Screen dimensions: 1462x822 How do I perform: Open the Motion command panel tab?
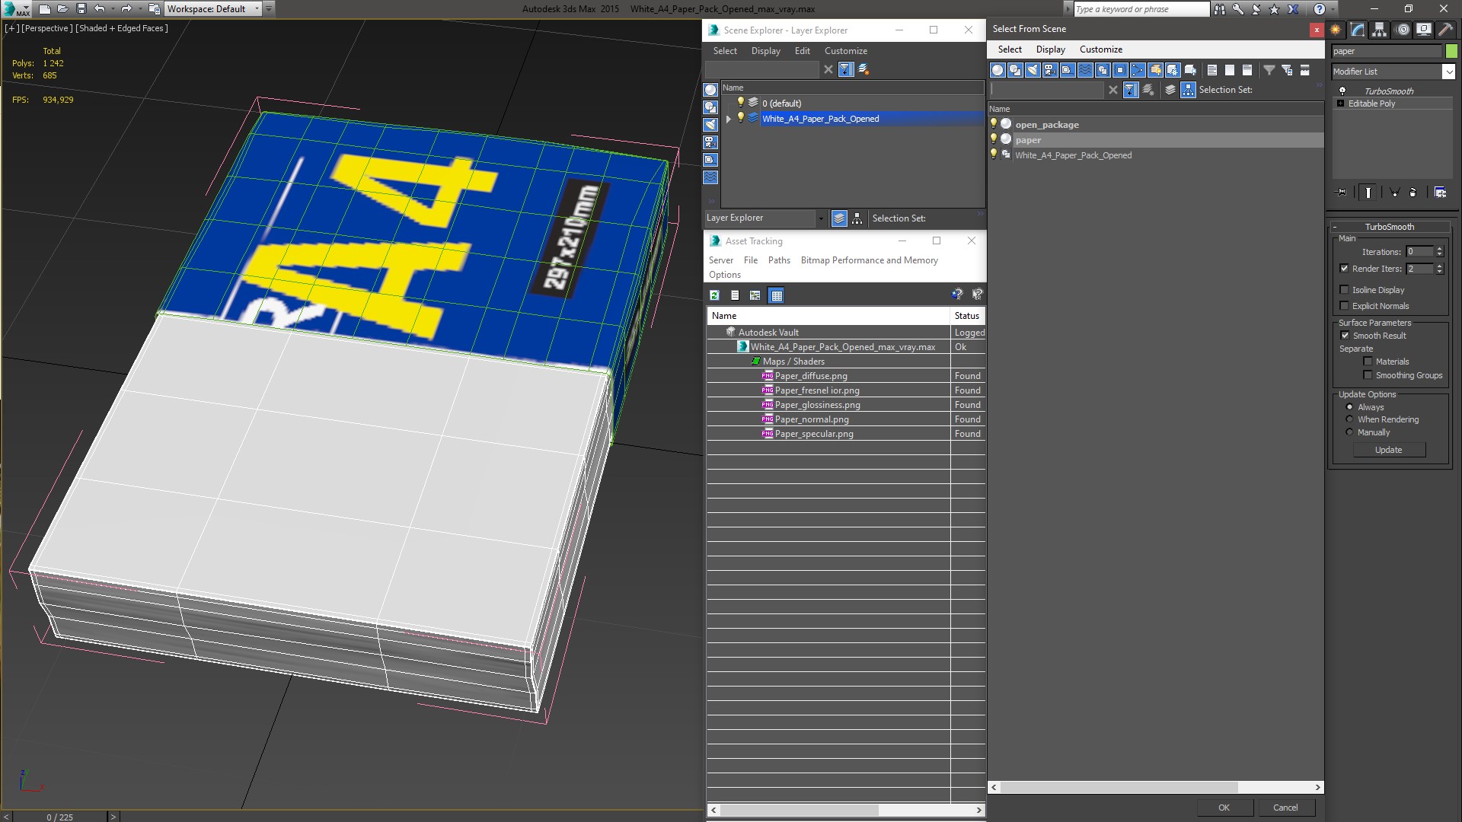coord(1402,30)
